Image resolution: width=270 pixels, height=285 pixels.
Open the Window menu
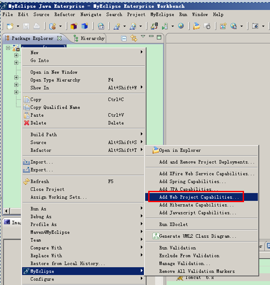click(x=200, y=15)
